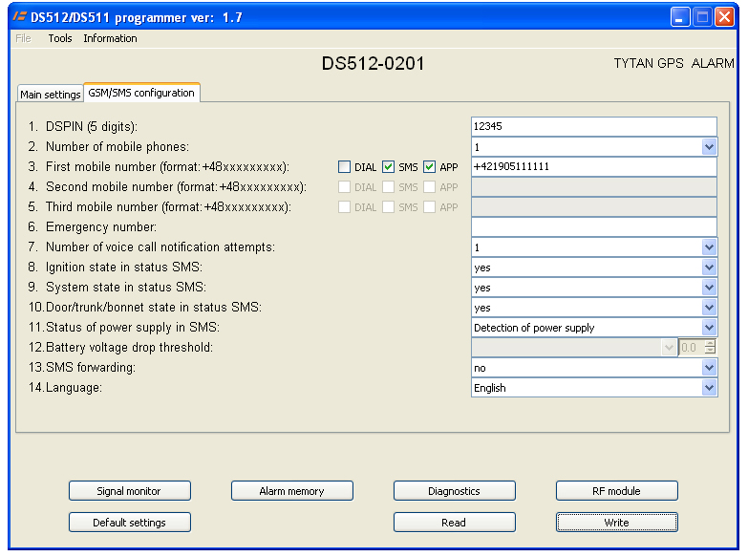Expand Status of power supply dropdown

709,328
